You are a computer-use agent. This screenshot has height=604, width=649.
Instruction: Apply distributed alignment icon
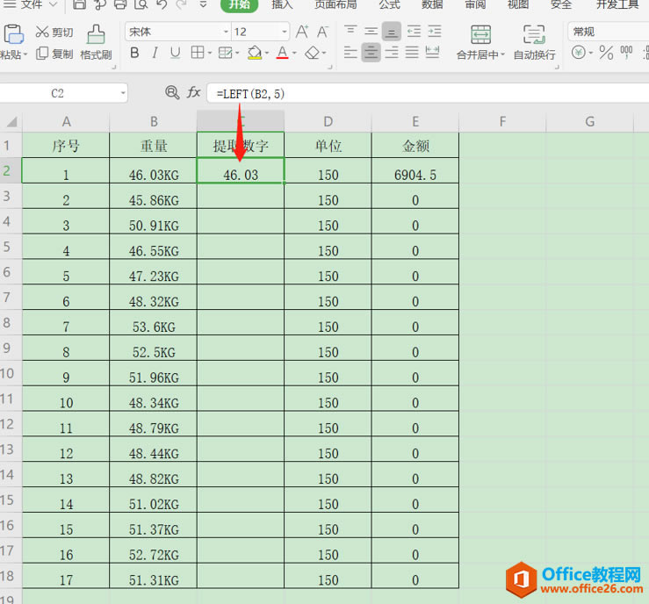432,53
